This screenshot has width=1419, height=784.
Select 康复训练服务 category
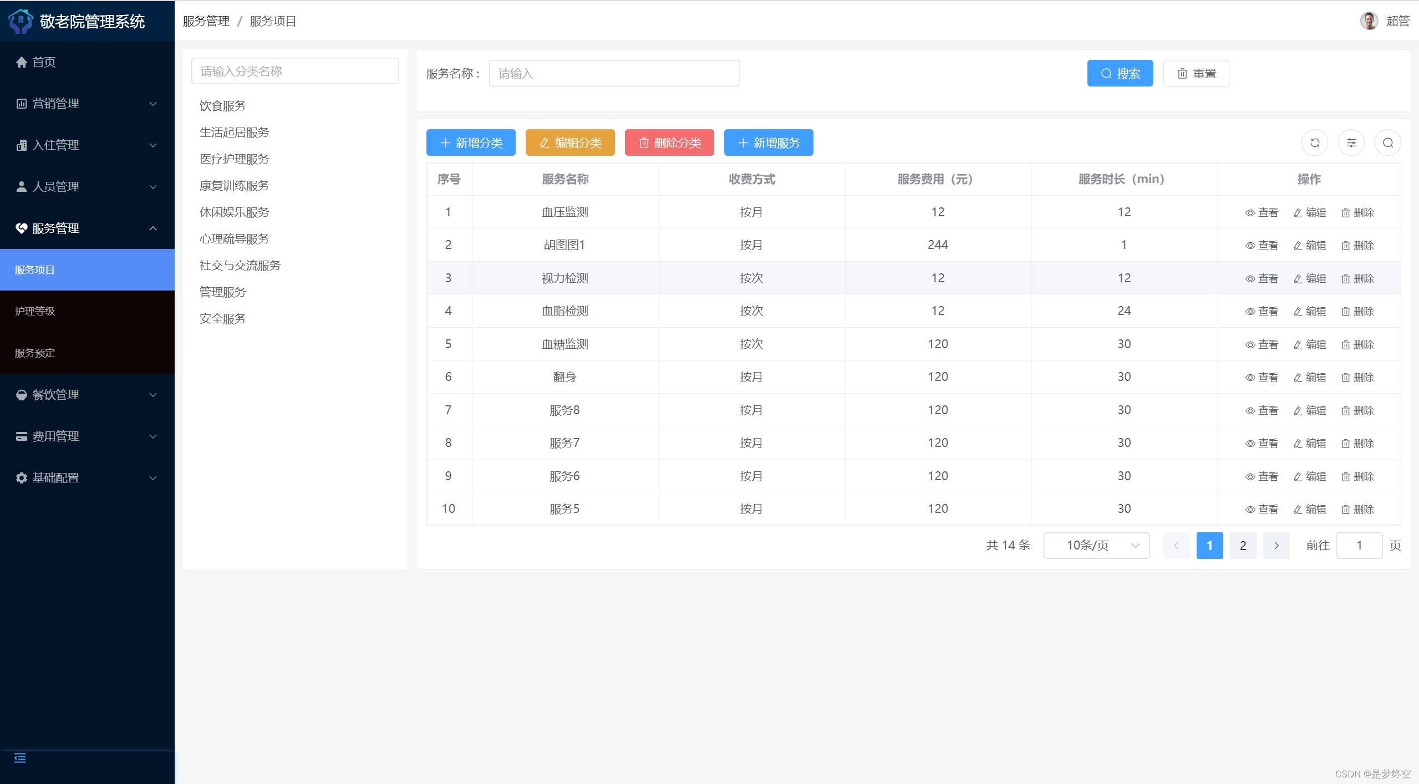click(234, 186)
